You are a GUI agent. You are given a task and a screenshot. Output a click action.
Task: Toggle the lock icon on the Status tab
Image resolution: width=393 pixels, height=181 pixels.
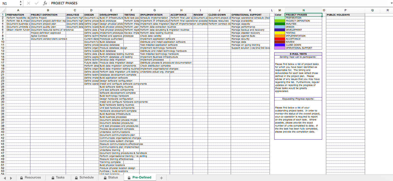pos(105,177)
